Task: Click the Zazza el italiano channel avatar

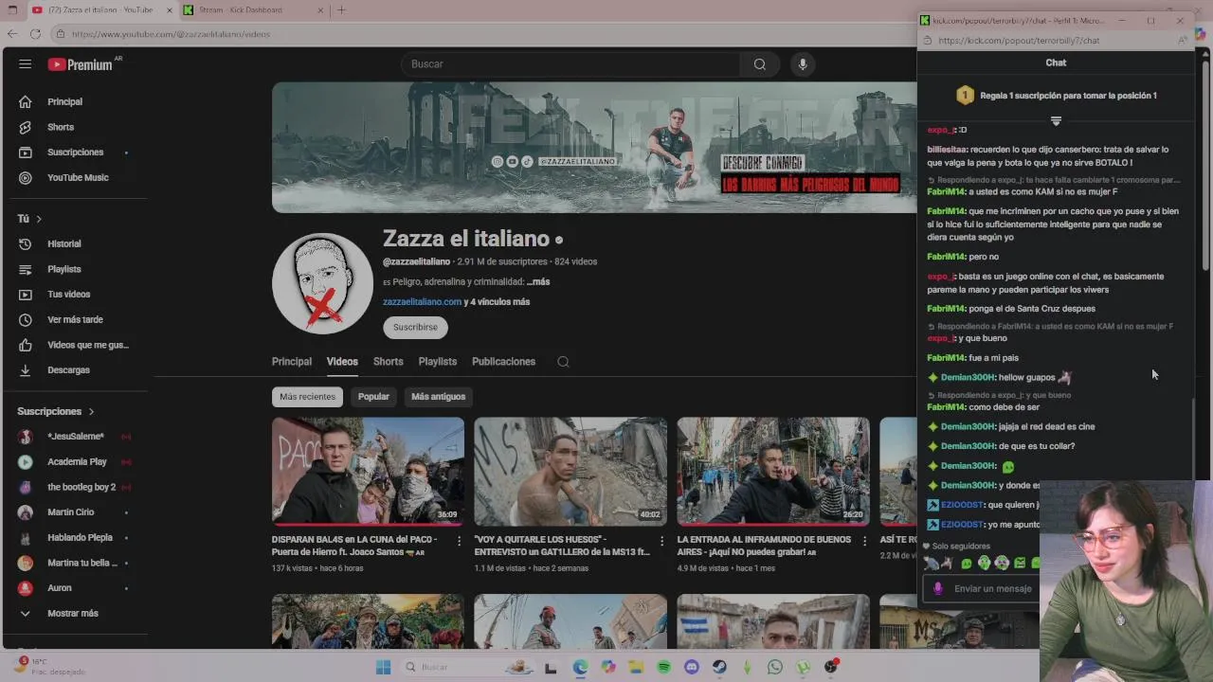Action: [x=322, y=283]
